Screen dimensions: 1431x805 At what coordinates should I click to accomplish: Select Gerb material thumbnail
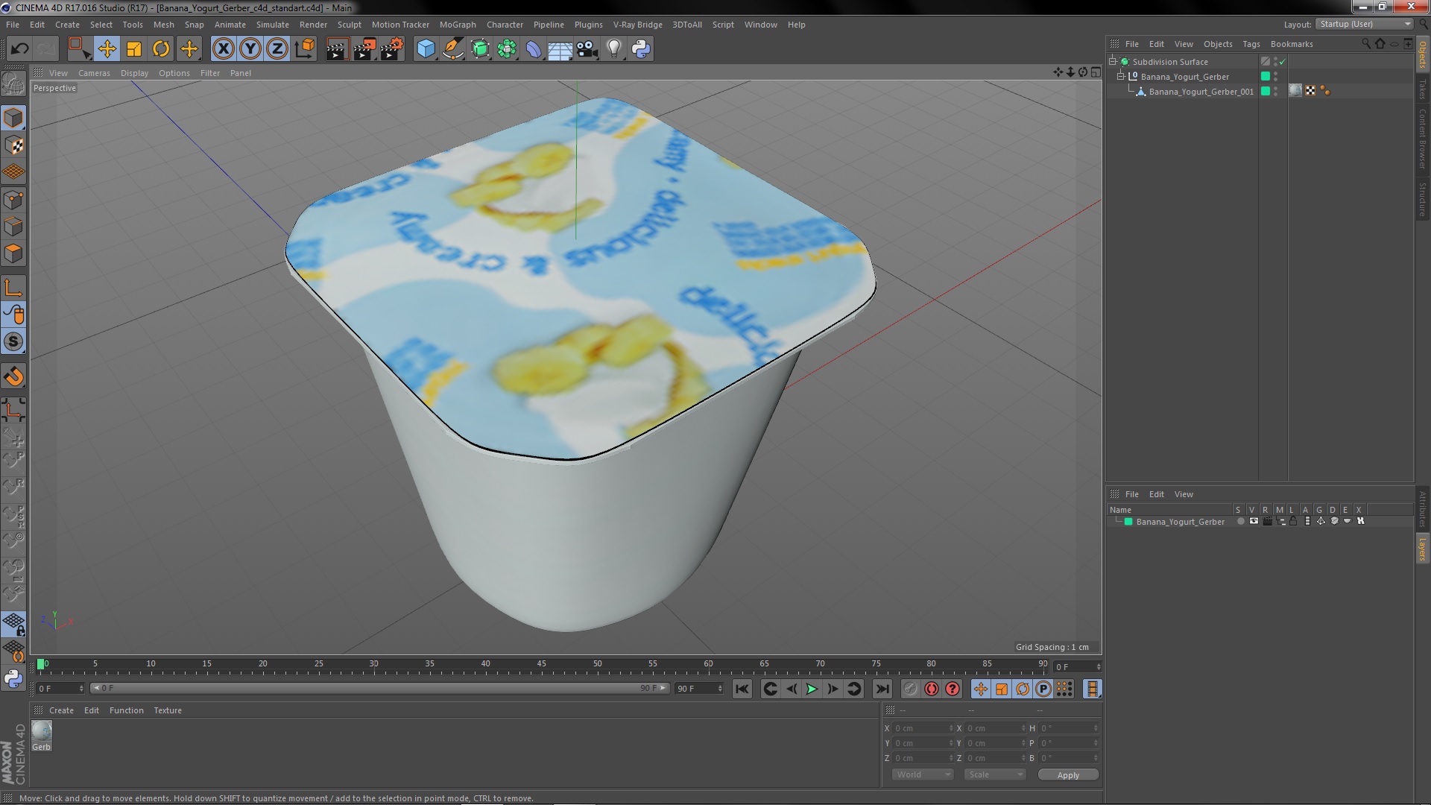pyautogui.click(x=42, y=731)
